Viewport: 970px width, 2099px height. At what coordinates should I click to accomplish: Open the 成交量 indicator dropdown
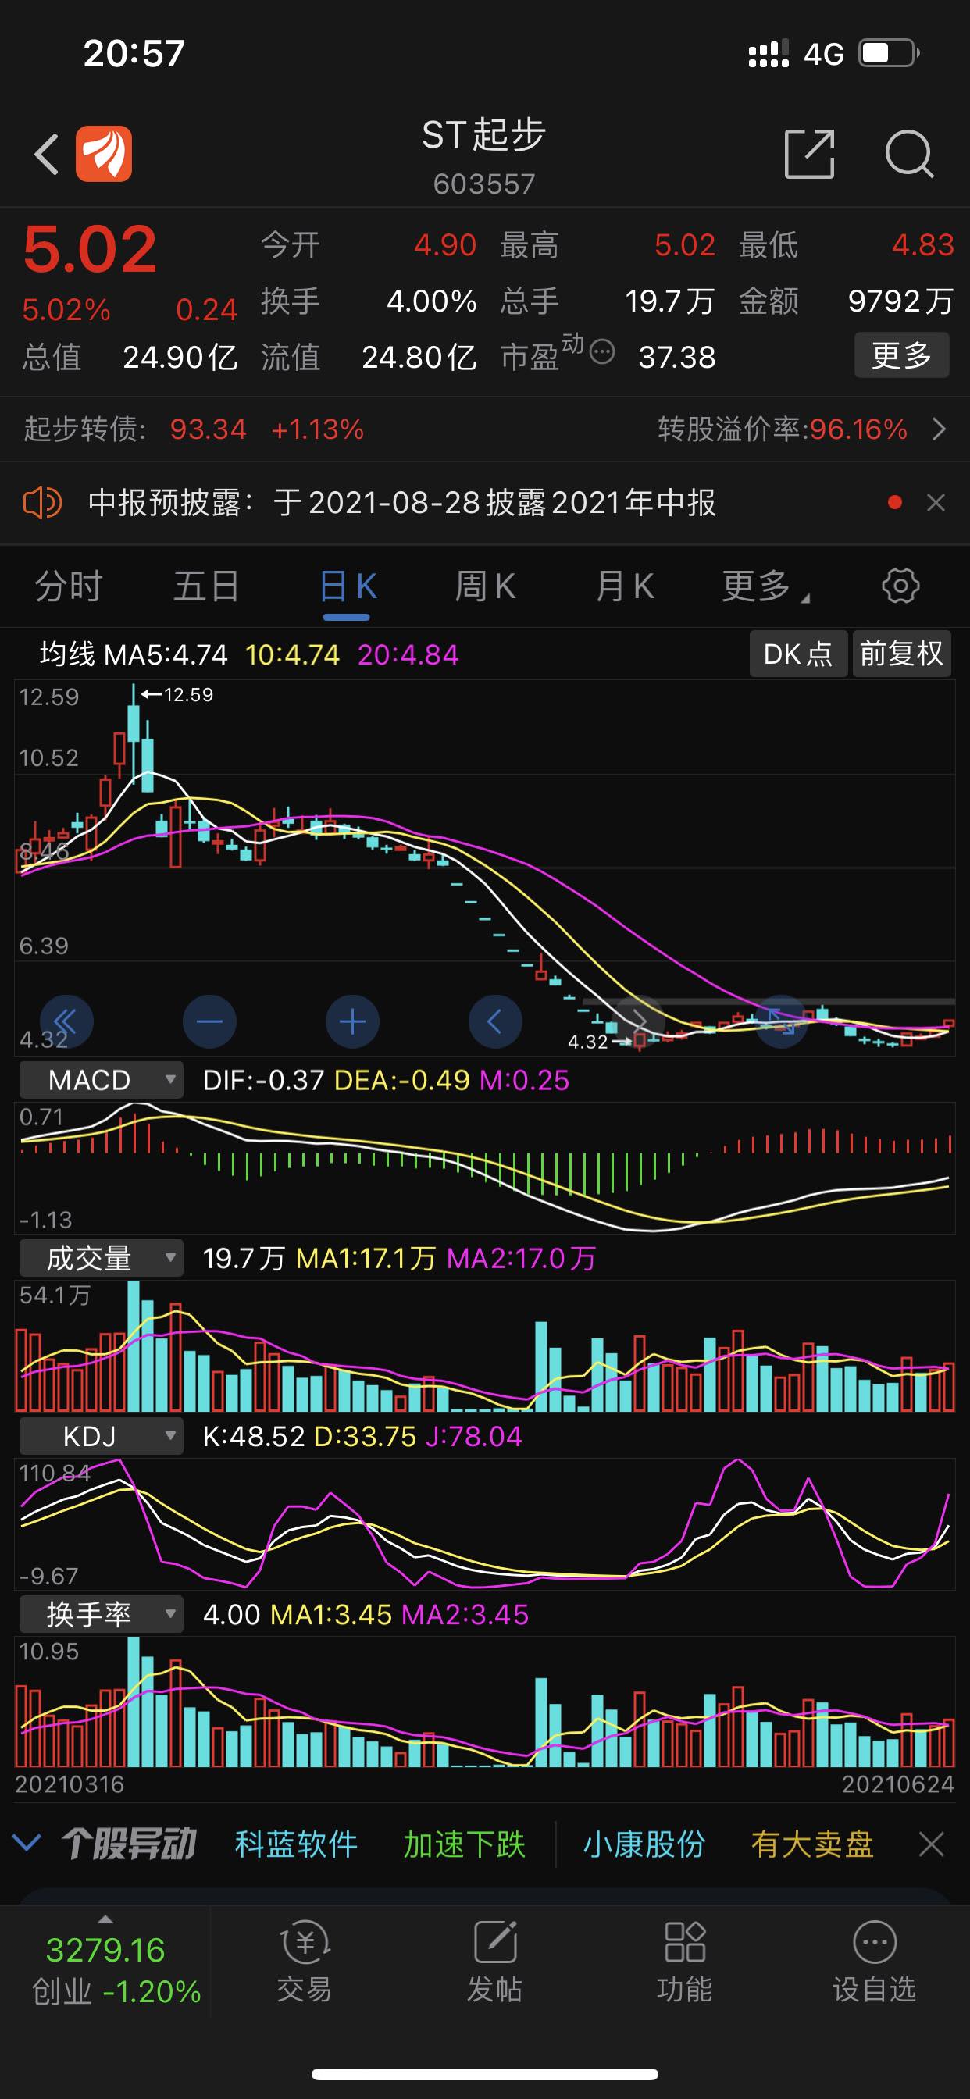point(101,1258)
